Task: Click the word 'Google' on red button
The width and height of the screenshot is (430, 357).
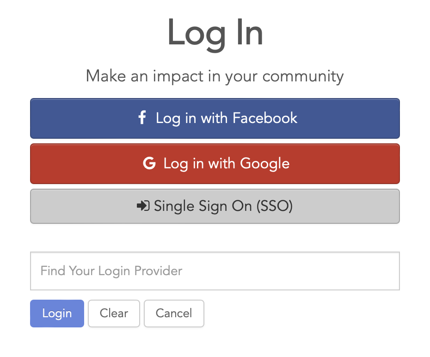Action: pos(264,164)
